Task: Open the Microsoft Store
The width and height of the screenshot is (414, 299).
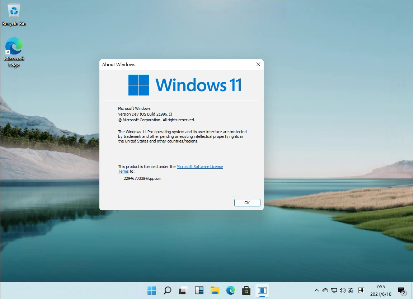Action: coord(246,290)
